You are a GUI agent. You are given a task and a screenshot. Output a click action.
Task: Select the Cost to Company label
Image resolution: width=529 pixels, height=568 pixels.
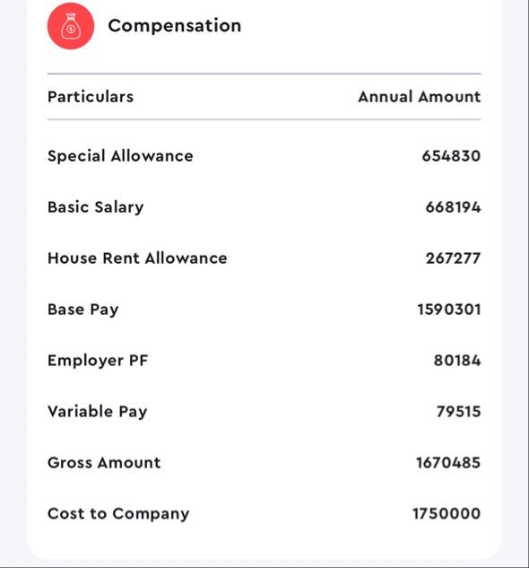[118, 514]
